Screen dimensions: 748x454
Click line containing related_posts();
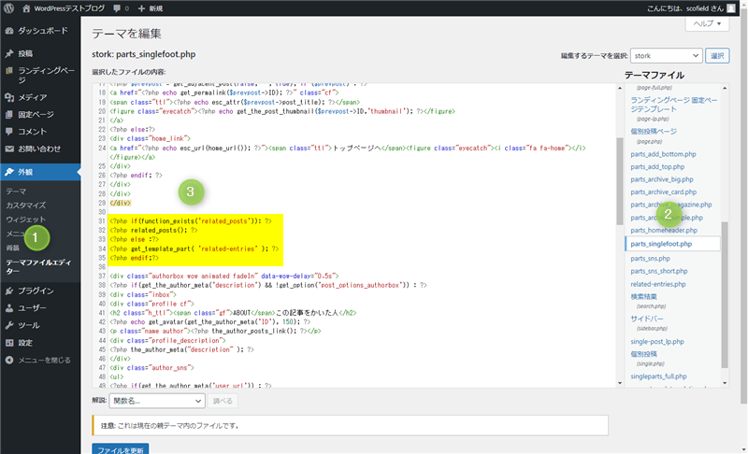153,231
